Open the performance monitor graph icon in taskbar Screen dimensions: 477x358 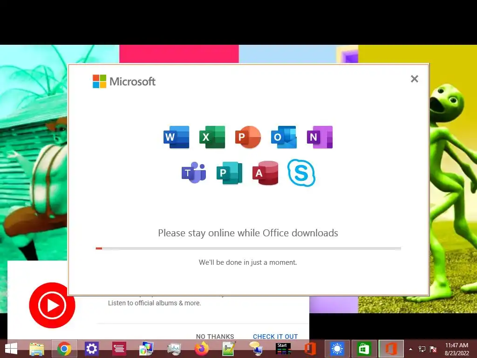174,349
